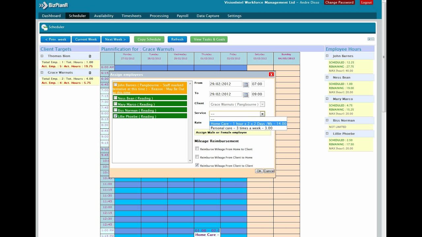Select Home Care 1 hour service option

pos(248,124)
